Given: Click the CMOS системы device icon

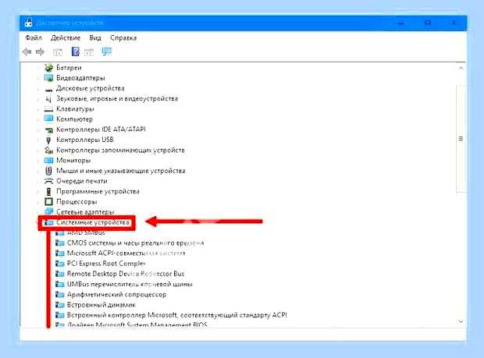Looking at the screenshot, I should [x=59, y=243].
